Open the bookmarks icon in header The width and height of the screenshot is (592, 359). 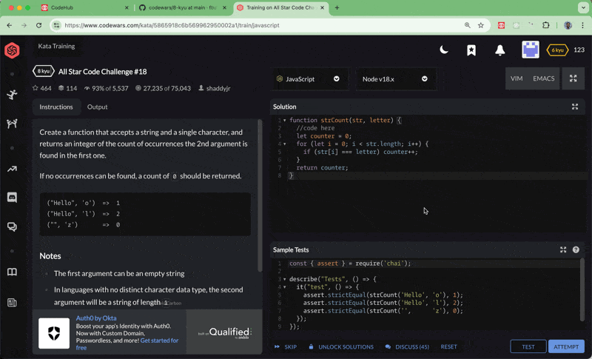click(471, 50)
